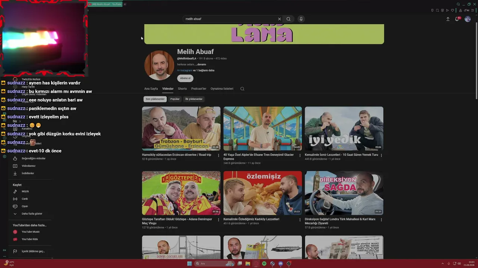Expand channel description with '...devamı'
478x268 pixels.
(201, 64)
